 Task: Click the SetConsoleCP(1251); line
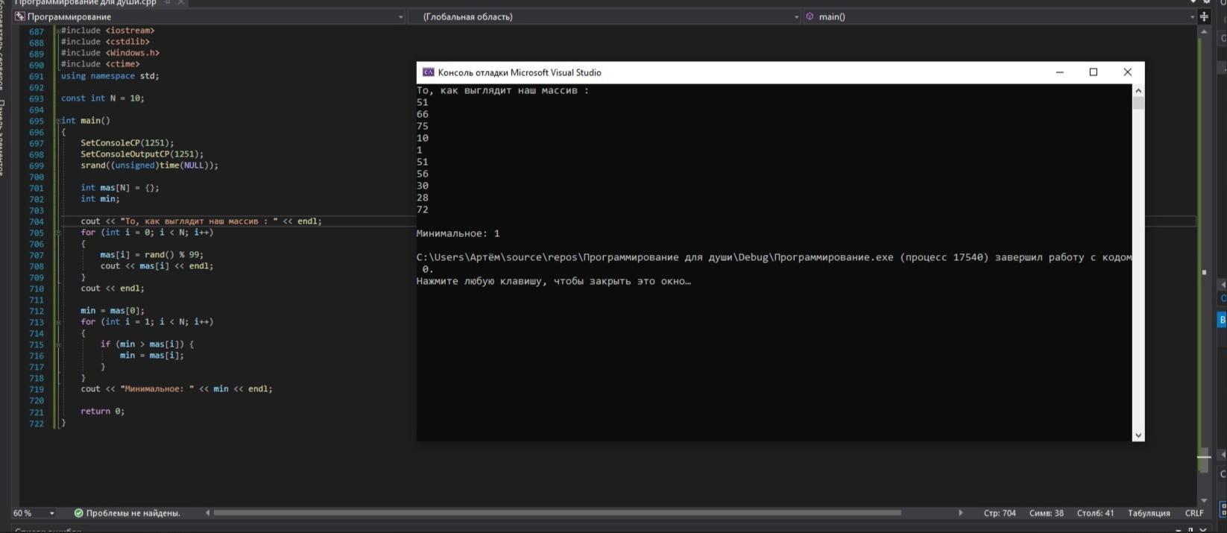tap(127, 143)
